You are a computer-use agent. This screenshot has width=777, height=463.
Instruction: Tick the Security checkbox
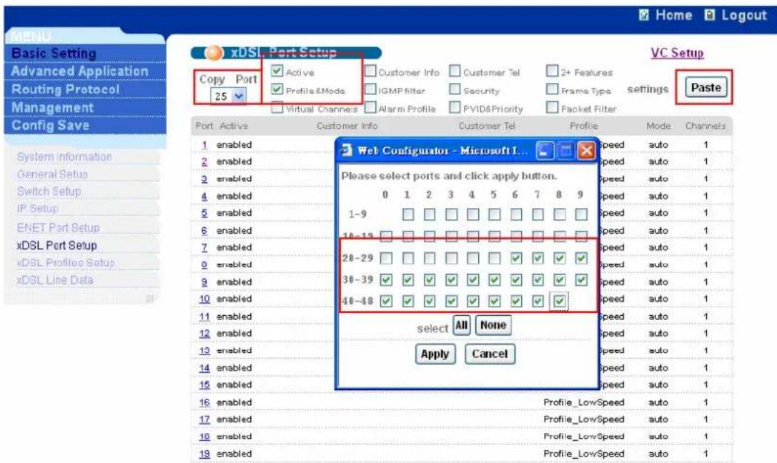point(455,89)
